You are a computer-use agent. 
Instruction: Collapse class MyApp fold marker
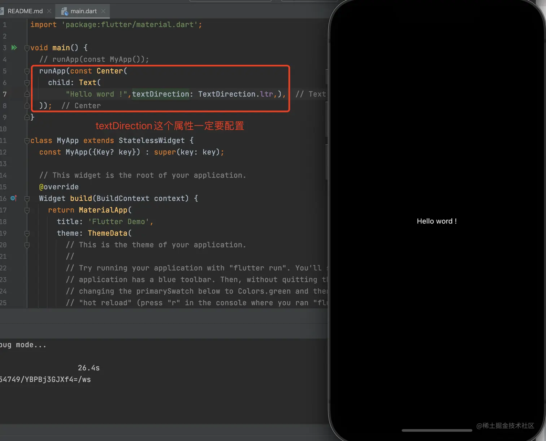[27, 141]
